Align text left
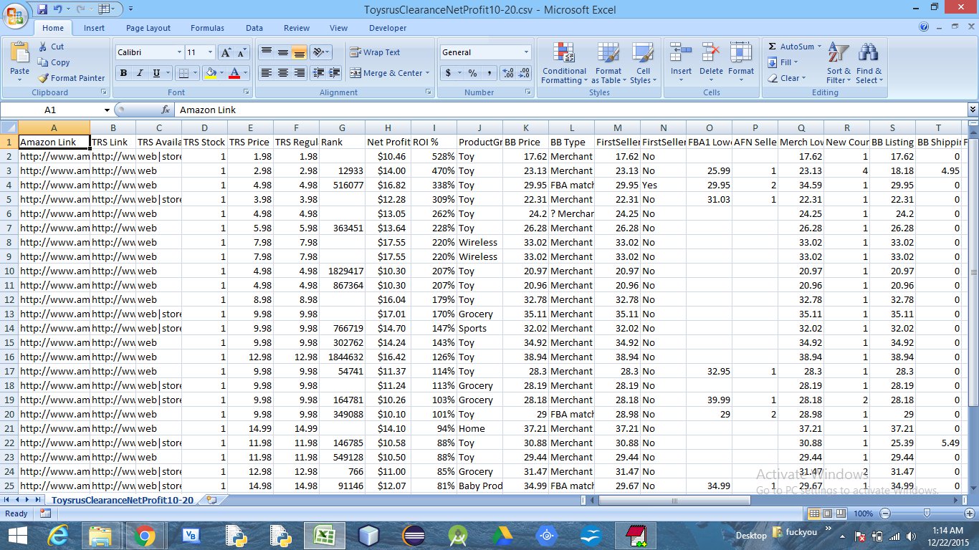 (x=266, y=73)
